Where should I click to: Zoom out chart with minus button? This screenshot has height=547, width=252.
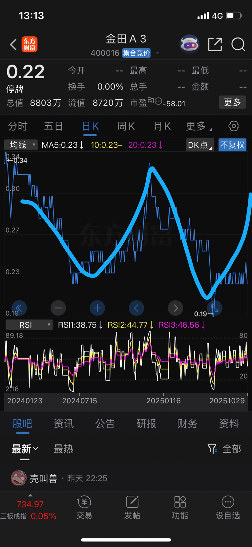pyautogui.click(x=58, y=308)
